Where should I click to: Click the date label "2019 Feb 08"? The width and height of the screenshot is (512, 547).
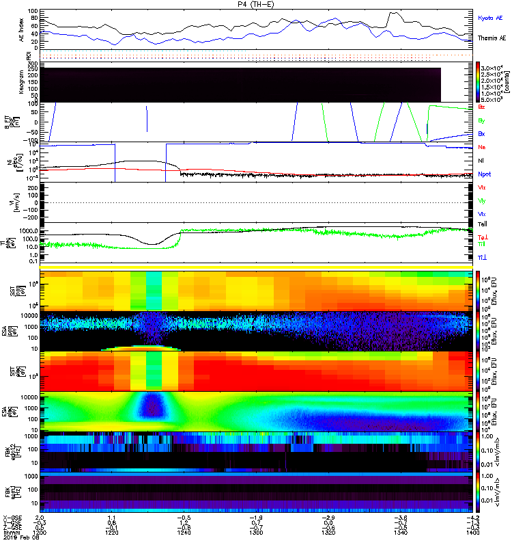click(21, 537)
